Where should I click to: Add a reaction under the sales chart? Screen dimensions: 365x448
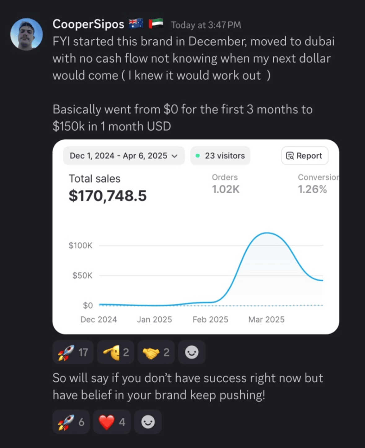(191, 352)
